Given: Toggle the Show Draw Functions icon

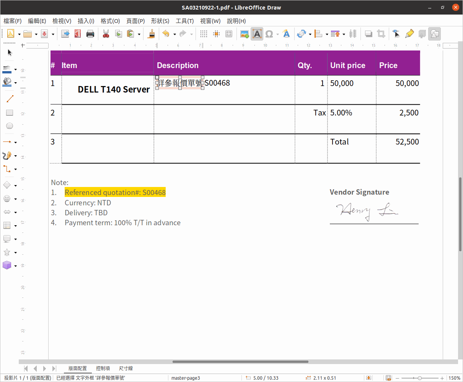Looking at the screenshot, I should (434, 34).
